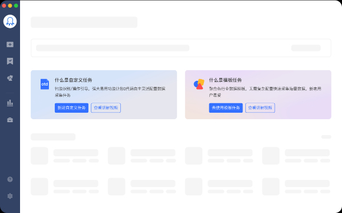Viewport: 342px width, 213px height.
Task: Click the green macOS fullscreen window button
Action: pyautogui.click(x=16, y=6)
